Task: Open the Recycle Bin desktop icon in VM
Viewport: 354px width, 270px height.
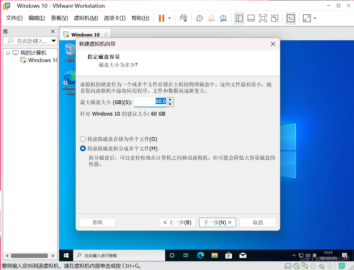Action: [70, 52]
